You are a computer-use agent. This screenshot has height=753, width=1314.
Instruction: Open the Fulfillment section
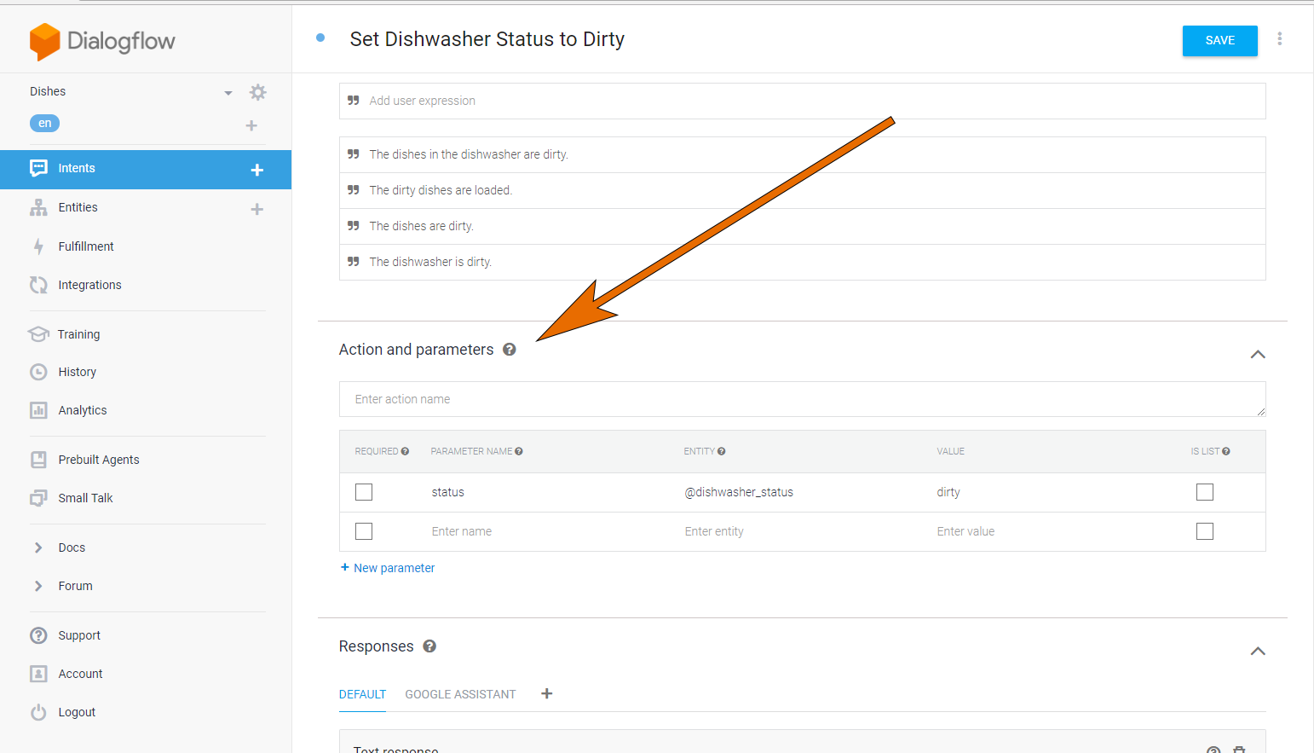click(85, 246)
